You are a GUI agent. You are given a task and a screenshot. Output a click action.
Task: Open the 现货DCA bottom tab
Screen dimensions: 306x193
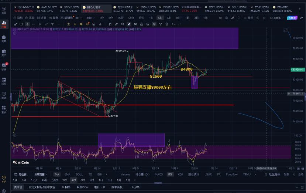[x=82, y=187]
